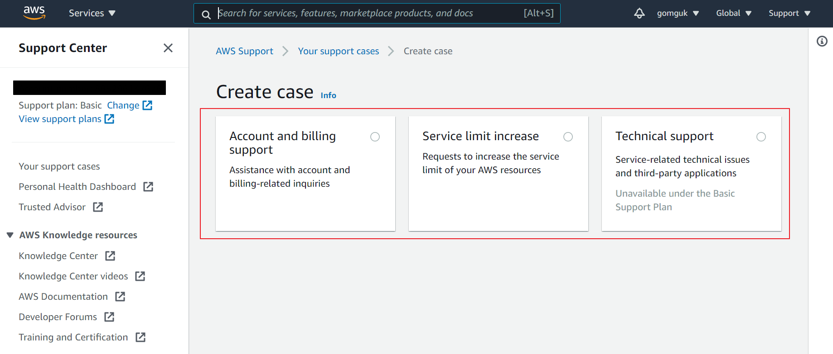Open AWS Documentation link
Viewport: 833px width, 354px height.
[x=63, y=297]
